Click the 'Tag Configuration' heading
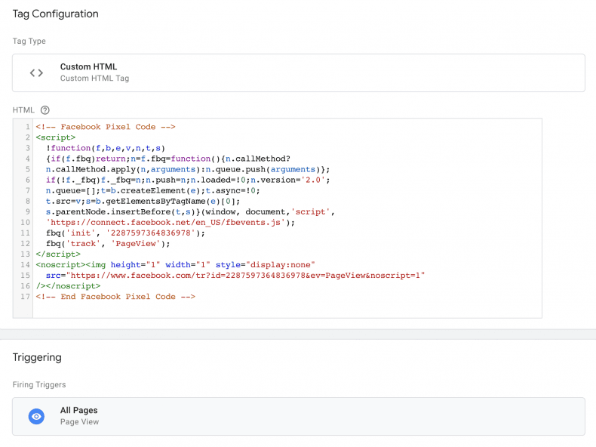This screenshot has width=596, height=447. [x=56, y=14]
